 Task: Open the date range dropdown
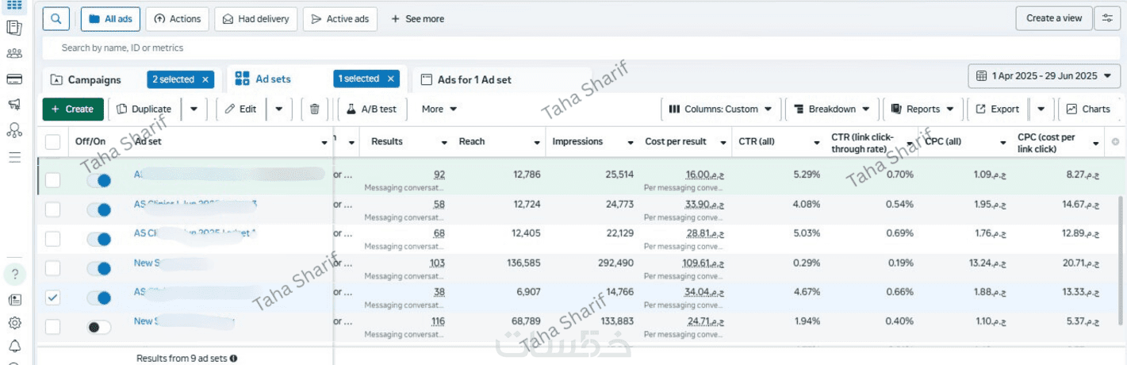click(x=1045, y=76)
